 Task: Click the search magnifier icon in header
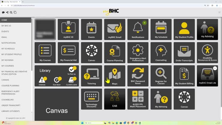(x=11, y=13)
